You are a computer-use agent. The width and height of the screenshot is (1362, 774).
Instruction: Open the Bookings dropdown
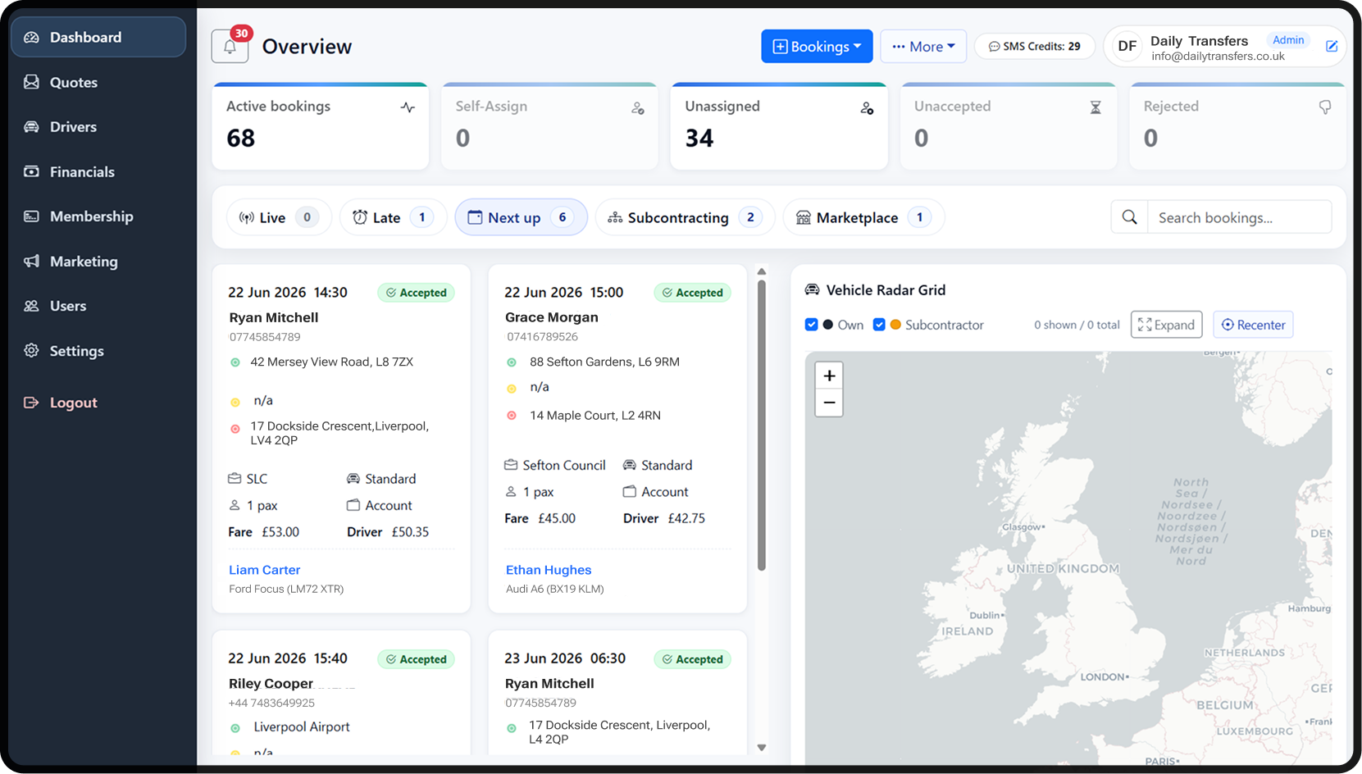pos(817,47)
